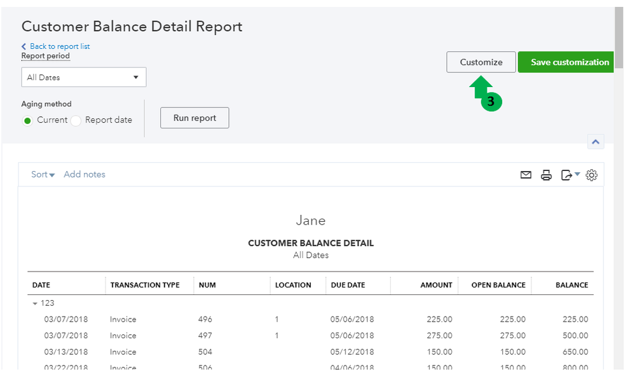Click the Transaction Type column header

145,285
